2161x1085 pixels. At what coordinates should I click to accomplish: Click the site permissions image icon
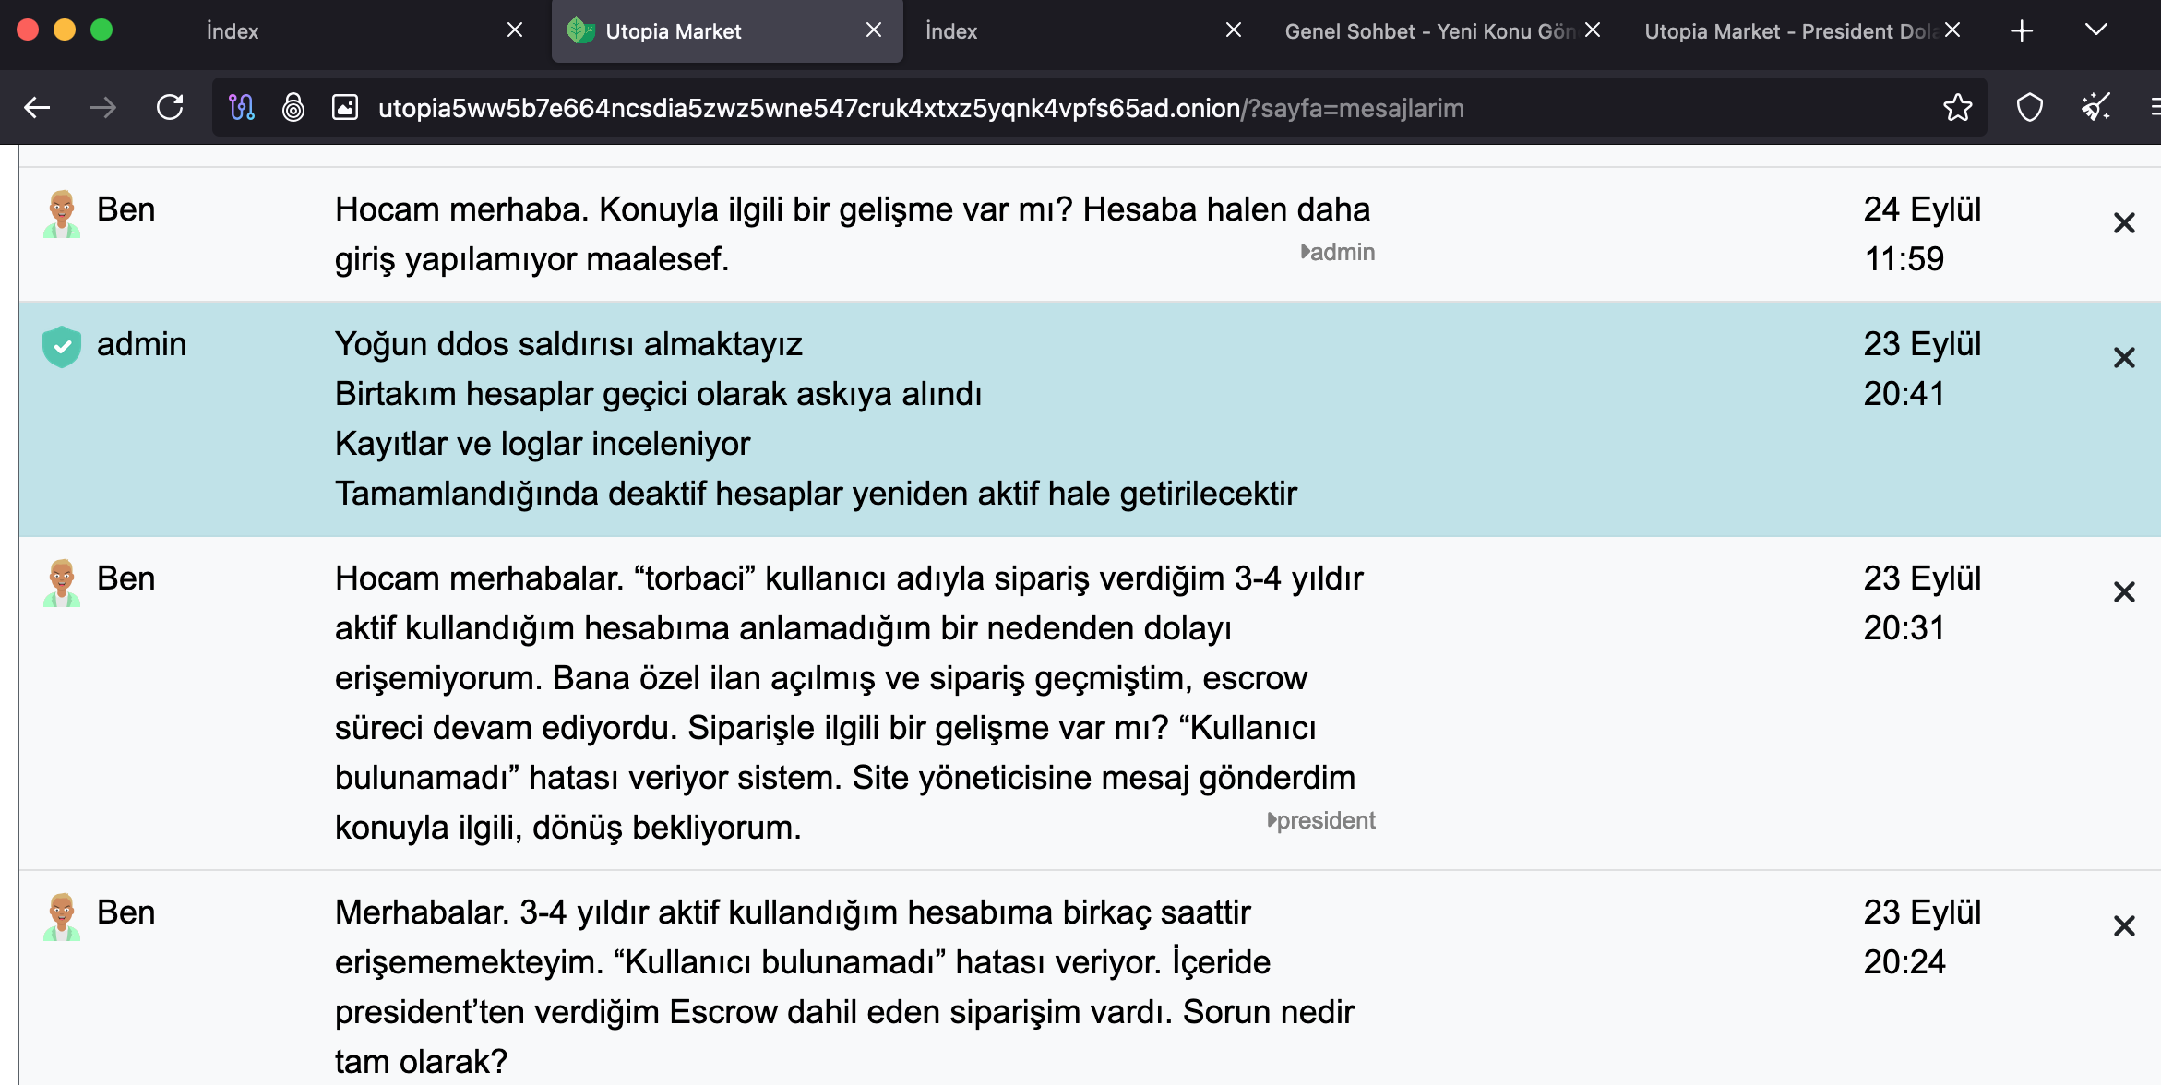pos(345,108)
